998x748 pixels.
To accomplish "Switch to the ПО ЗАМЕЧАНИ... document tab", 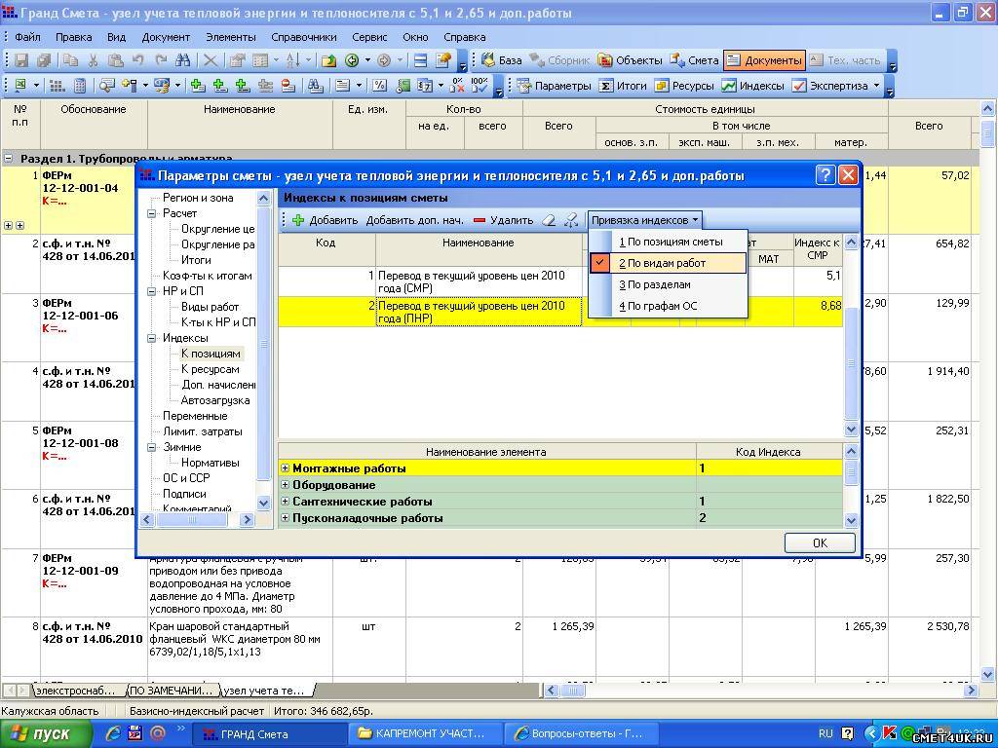I will click(171, 691).
